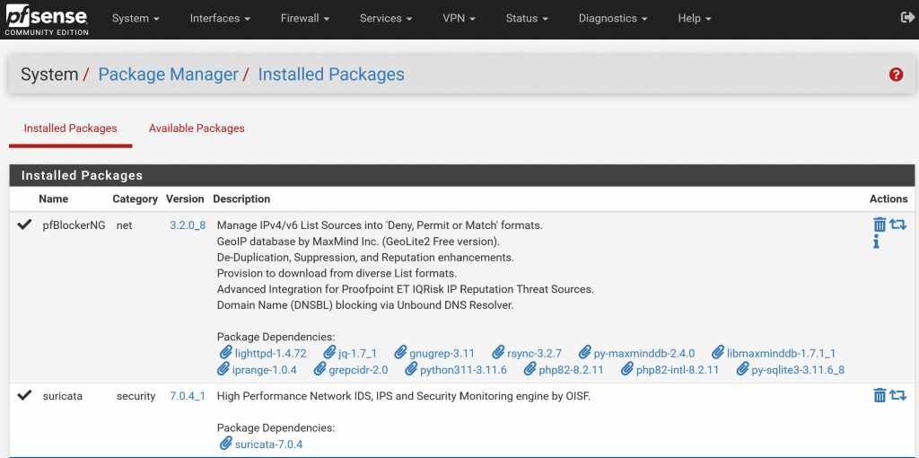Open help via red question mark icon

(x=896, y=75)
